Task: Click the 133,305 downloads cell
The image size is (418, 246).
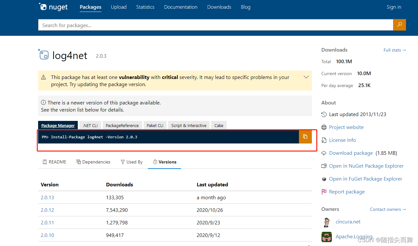Action: (x=115, y=197)
